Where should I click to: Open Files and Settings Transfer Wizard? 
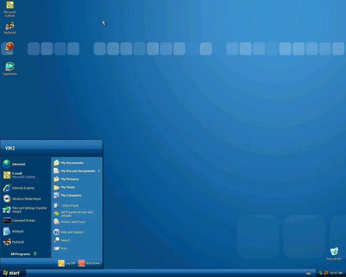pos(26,210)
